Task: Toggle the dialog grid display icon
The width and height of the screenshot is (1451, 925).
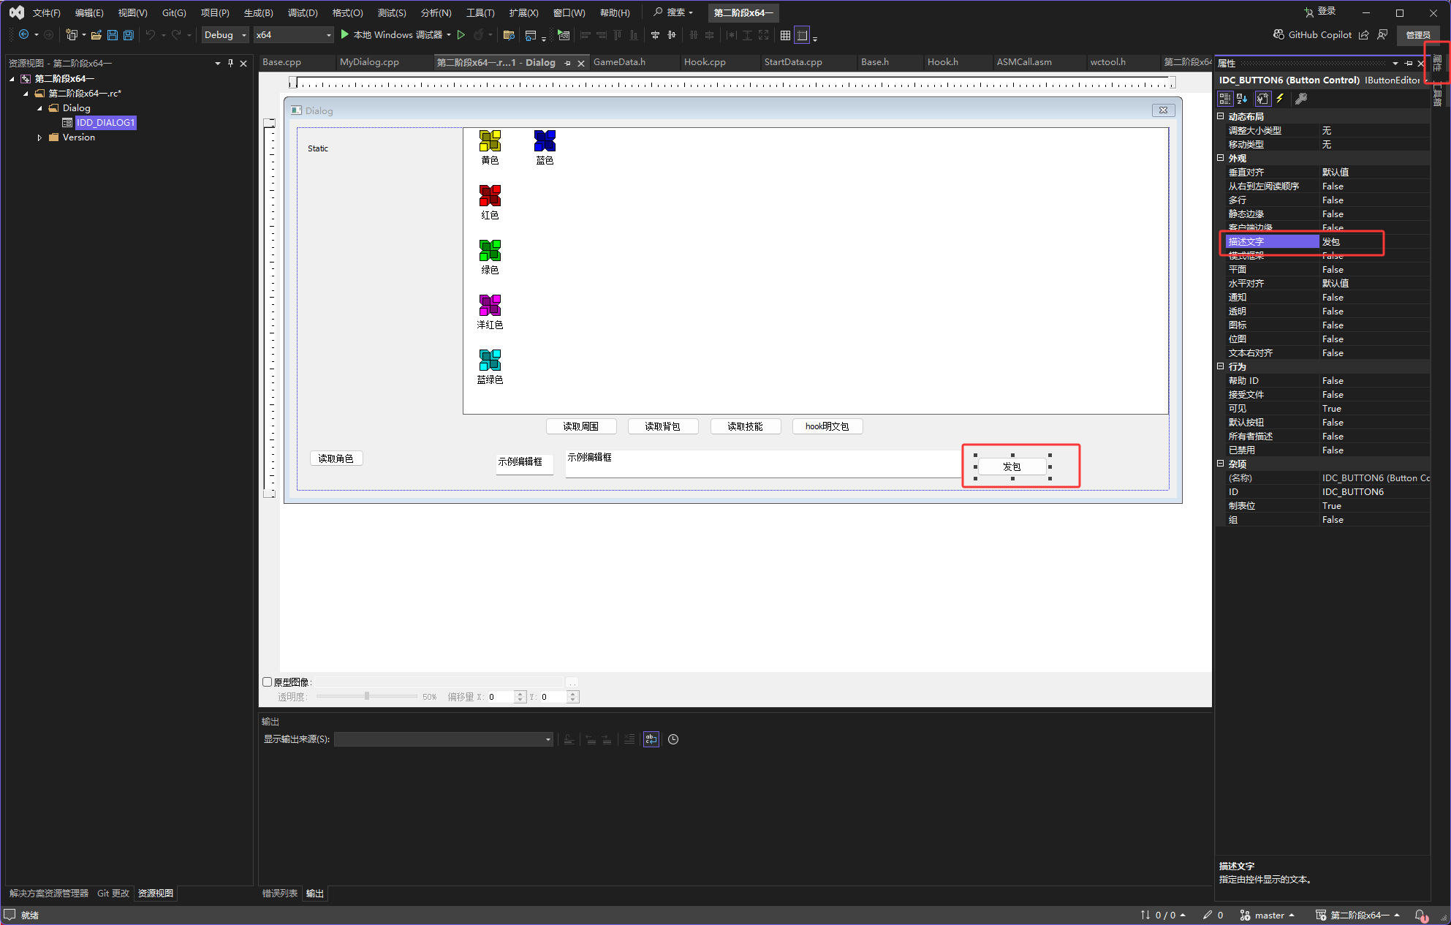Action: [x=785, y=35]
